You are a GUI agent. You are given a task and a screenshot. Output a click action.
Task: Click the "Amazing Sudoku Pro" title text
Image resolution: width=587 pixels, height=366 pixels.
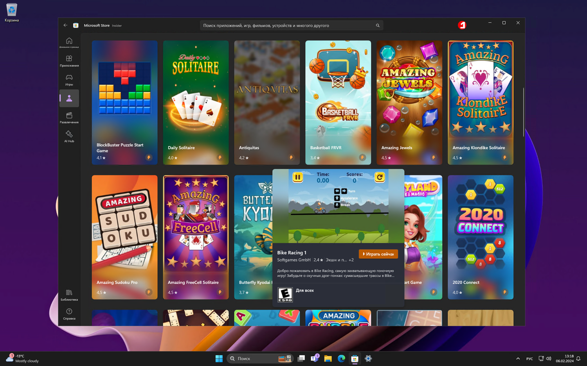tap(117, 282)
